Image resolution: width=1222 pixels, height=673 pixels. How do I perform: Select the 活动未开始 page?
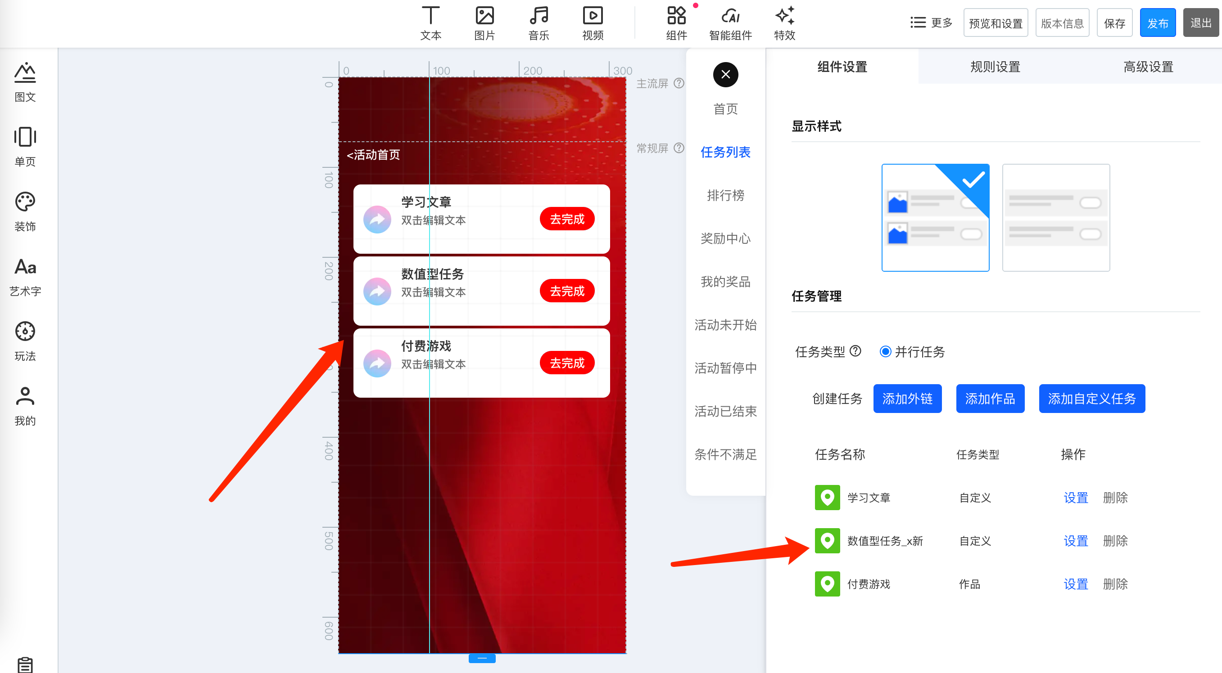(725, 325)
